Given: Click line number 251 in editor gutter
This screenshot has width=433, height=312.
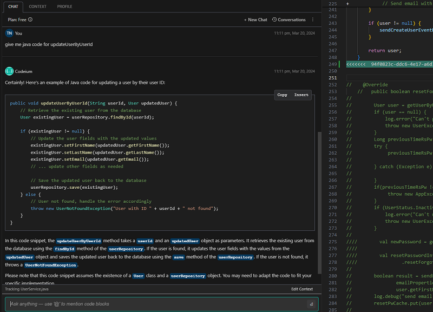Looking at the screenshot, I should [333, 78].
